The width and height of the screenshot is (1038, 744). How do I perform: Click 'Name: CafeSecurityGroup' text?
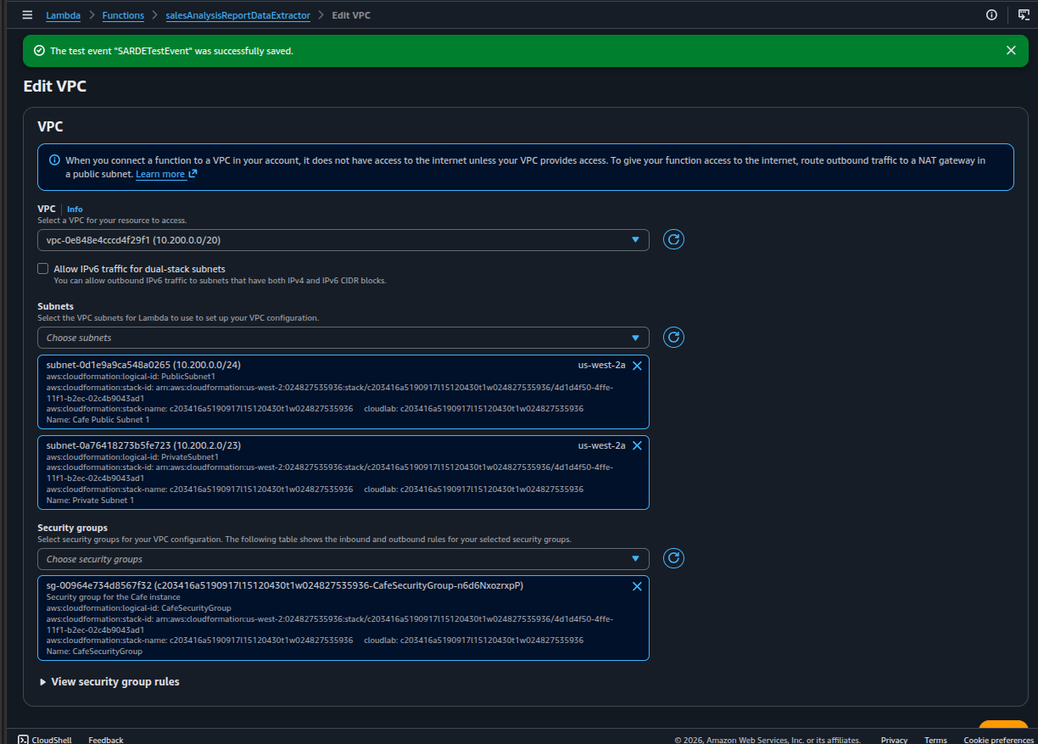pyautogui.click(x=94, y=652)
